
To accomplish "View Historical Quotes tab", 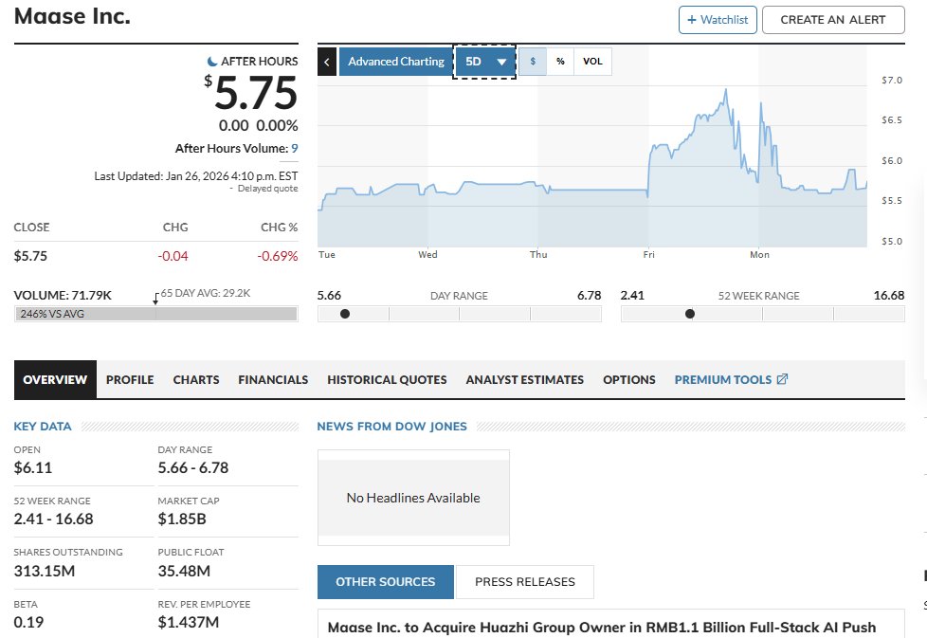I will tap(388, 379).
